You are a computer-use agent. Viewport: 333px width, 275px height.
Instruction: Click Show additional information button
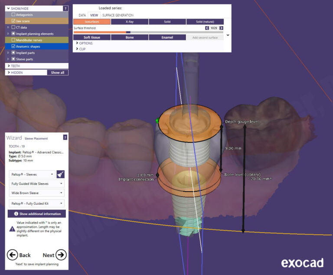tap(37, 214)
